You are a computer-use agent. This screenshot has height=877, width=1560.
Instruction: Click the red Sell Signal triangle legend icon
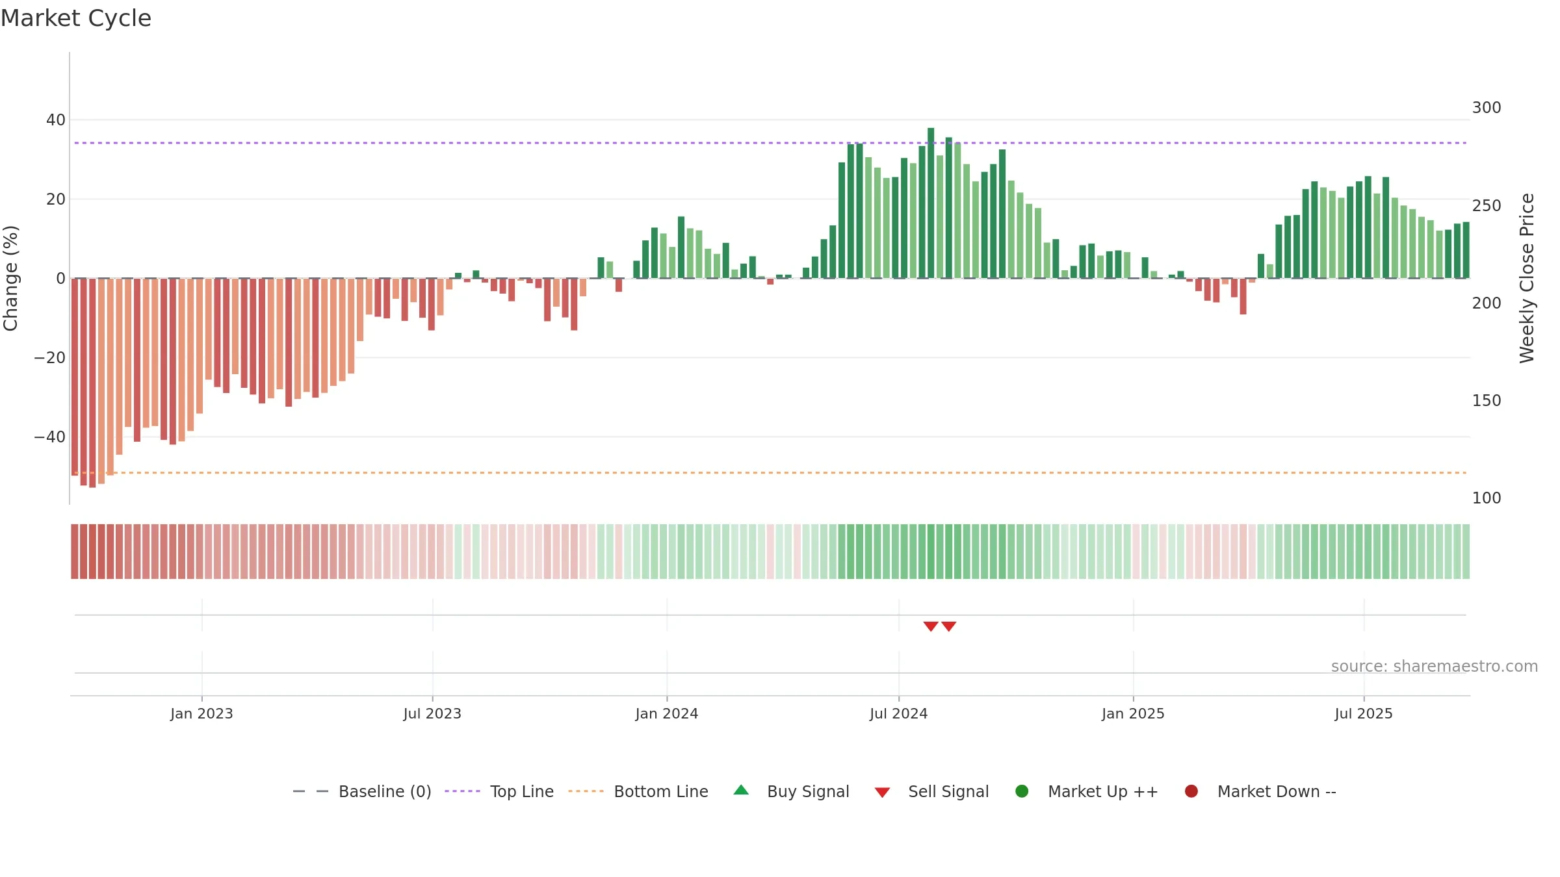click(x=882, y=793)
